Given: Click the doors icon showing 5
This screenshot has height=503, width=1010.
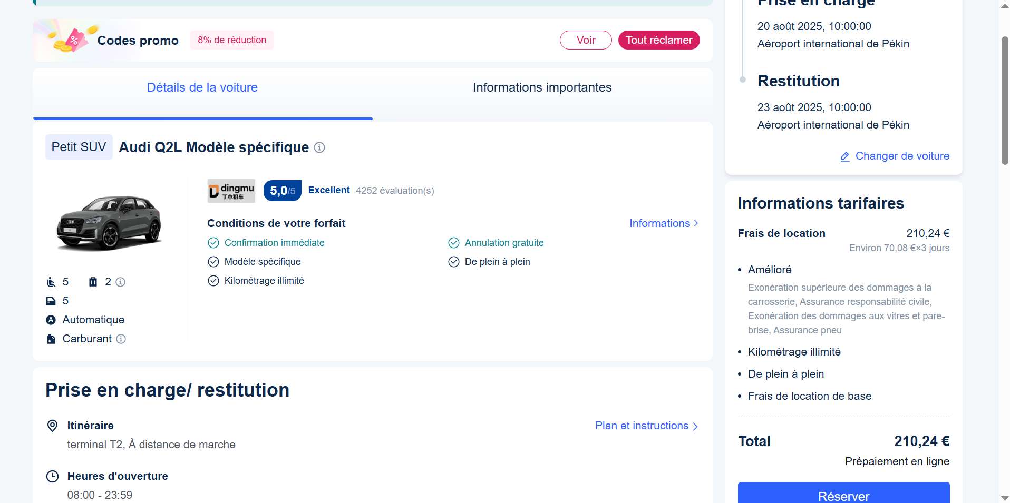Looking at the screenshot, I should tap(51, 301).
